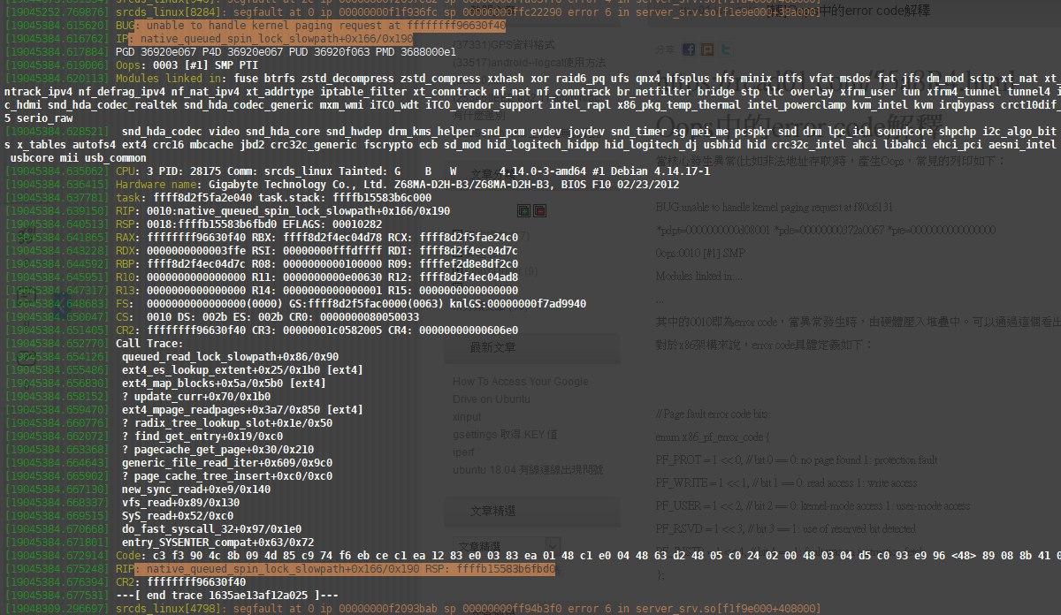Click the 文章精選 sidebar heading
The width and height of the screenshot is (1061, 615).
coord(492,511)
